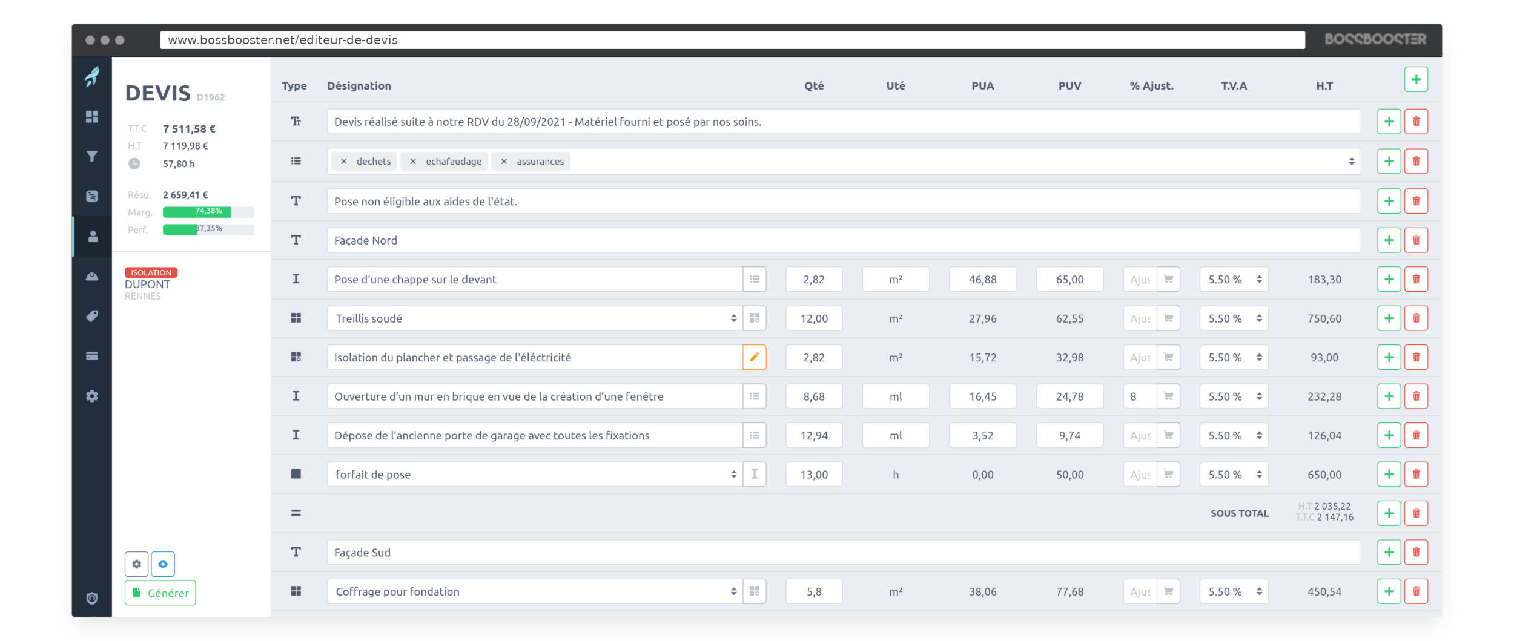Image resolution: width=1514 pixels, height=641 pixels.
Task: Delete the SOUS TOTAL row
Action: click(1416, 513)
